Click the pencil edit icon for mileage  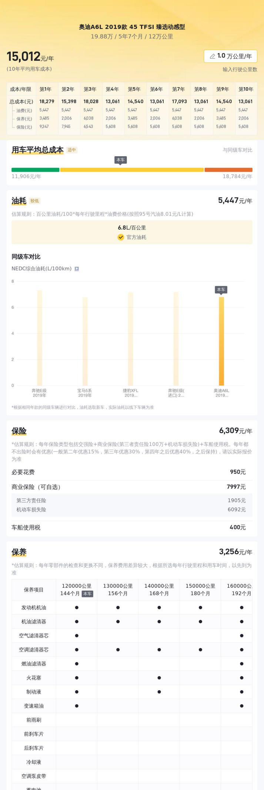click(x=212, y=56)
